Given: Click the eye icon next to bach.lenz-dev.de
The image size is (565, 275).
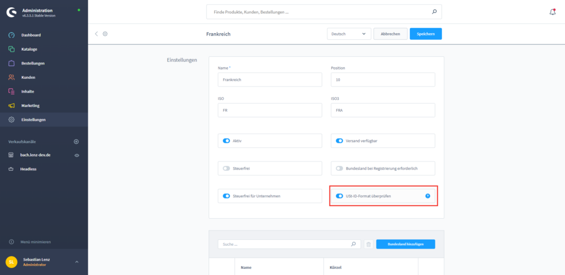Looking at the screenshot, I should (77, 155).
